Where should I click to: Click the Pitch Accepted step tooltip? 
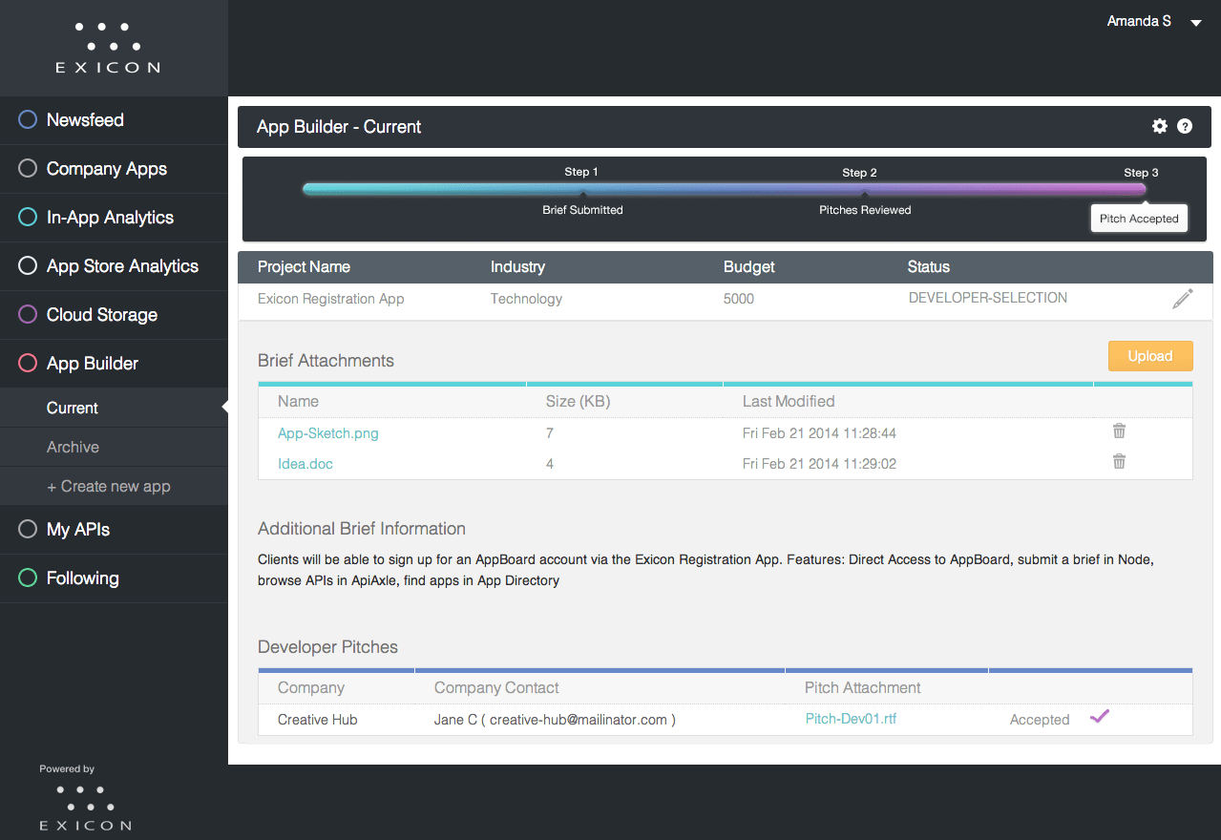1139,219
